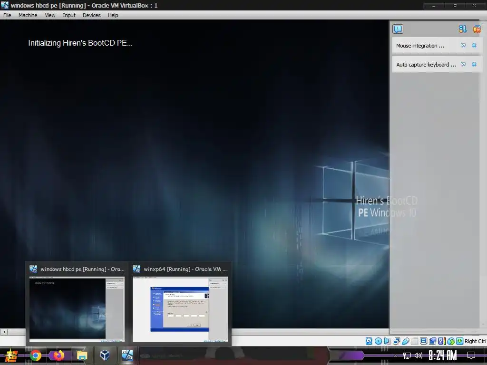This screenshot has height=365, width=487.
Task: Click the running VirtualBox VM taskbar icon
Action: [127, 355]
